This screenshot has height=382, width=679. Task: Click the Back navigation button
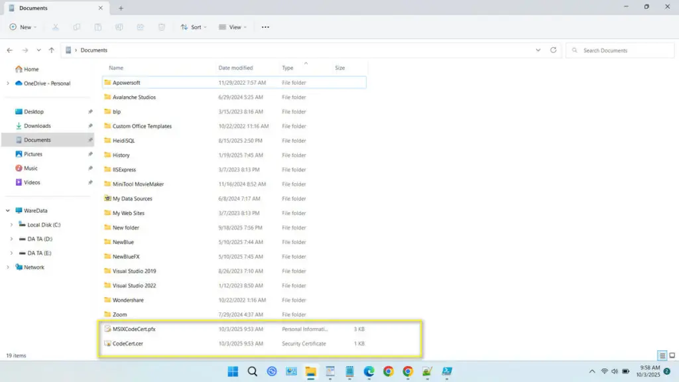click(x=9, y=50)
